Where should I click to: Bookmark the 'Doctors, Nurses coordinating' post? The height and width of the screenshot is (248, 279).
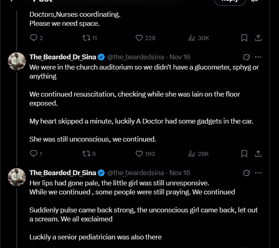[x=244, y=38]
